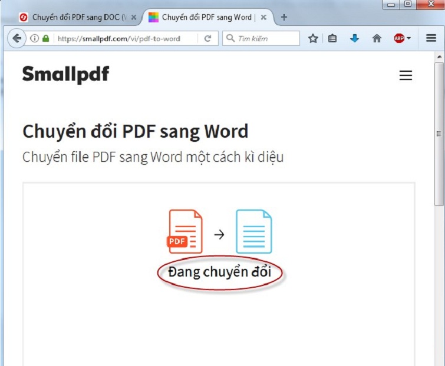This screenshot has height=366, width=445.
Task: Open the downloads arrow icon
Action: pyautogui.click(x=354, y=39)
